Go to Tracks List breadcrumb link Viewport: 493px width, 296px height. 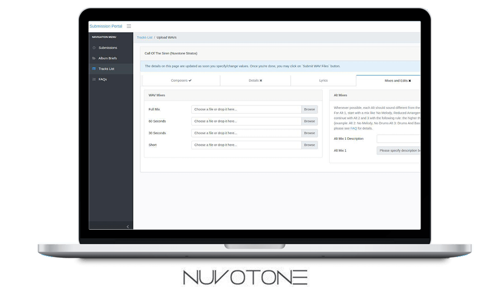pos(145,37)
